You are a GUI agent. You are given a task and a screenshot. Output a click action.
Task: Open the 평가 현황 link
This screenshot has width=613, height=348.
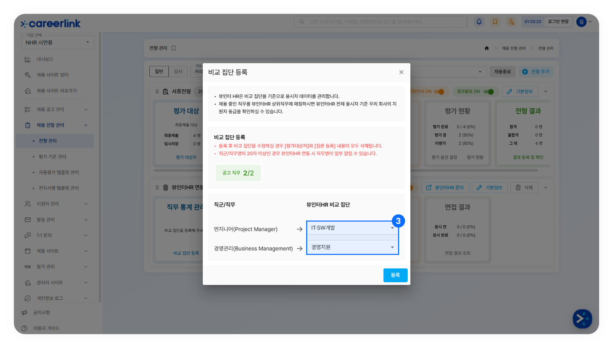pos(475,157)
